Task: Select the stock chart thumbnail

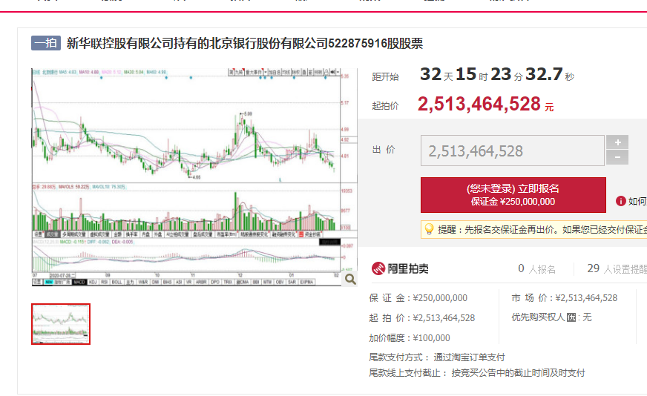Action: point(61,324)
